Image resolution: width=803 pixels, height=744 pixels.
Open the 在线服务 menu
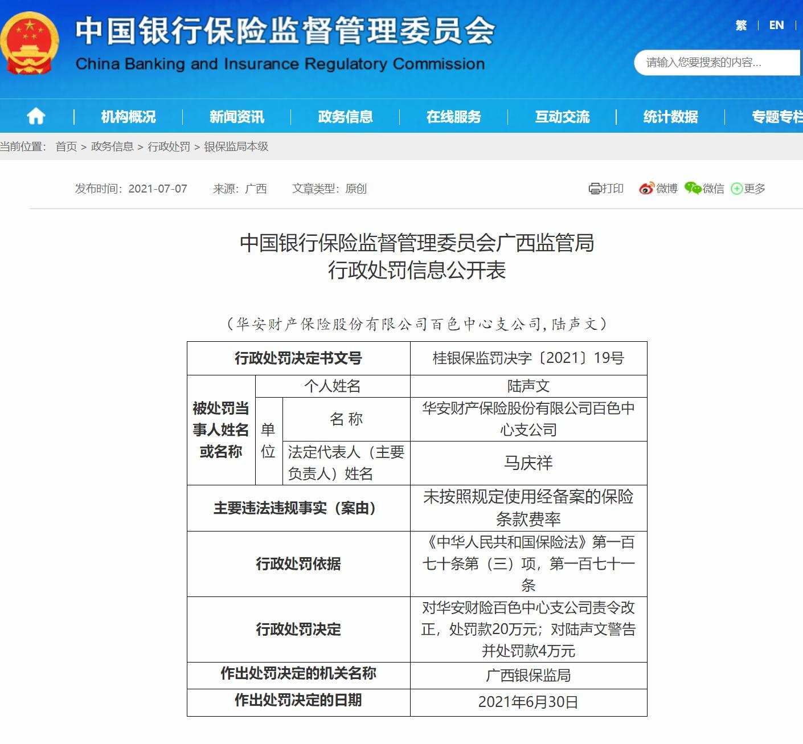click(454, 117)
